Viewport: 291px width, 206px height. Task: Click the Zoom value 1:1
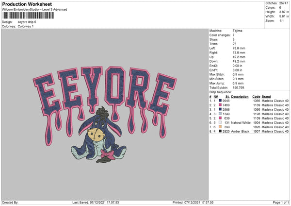pos(281,20)
